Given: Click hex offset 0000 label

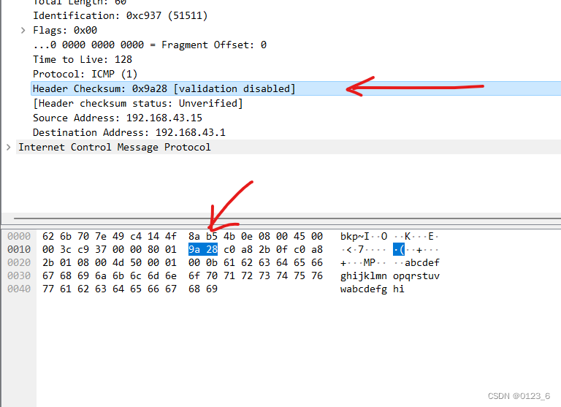Looking at the screenshot, I should (19, 236).
